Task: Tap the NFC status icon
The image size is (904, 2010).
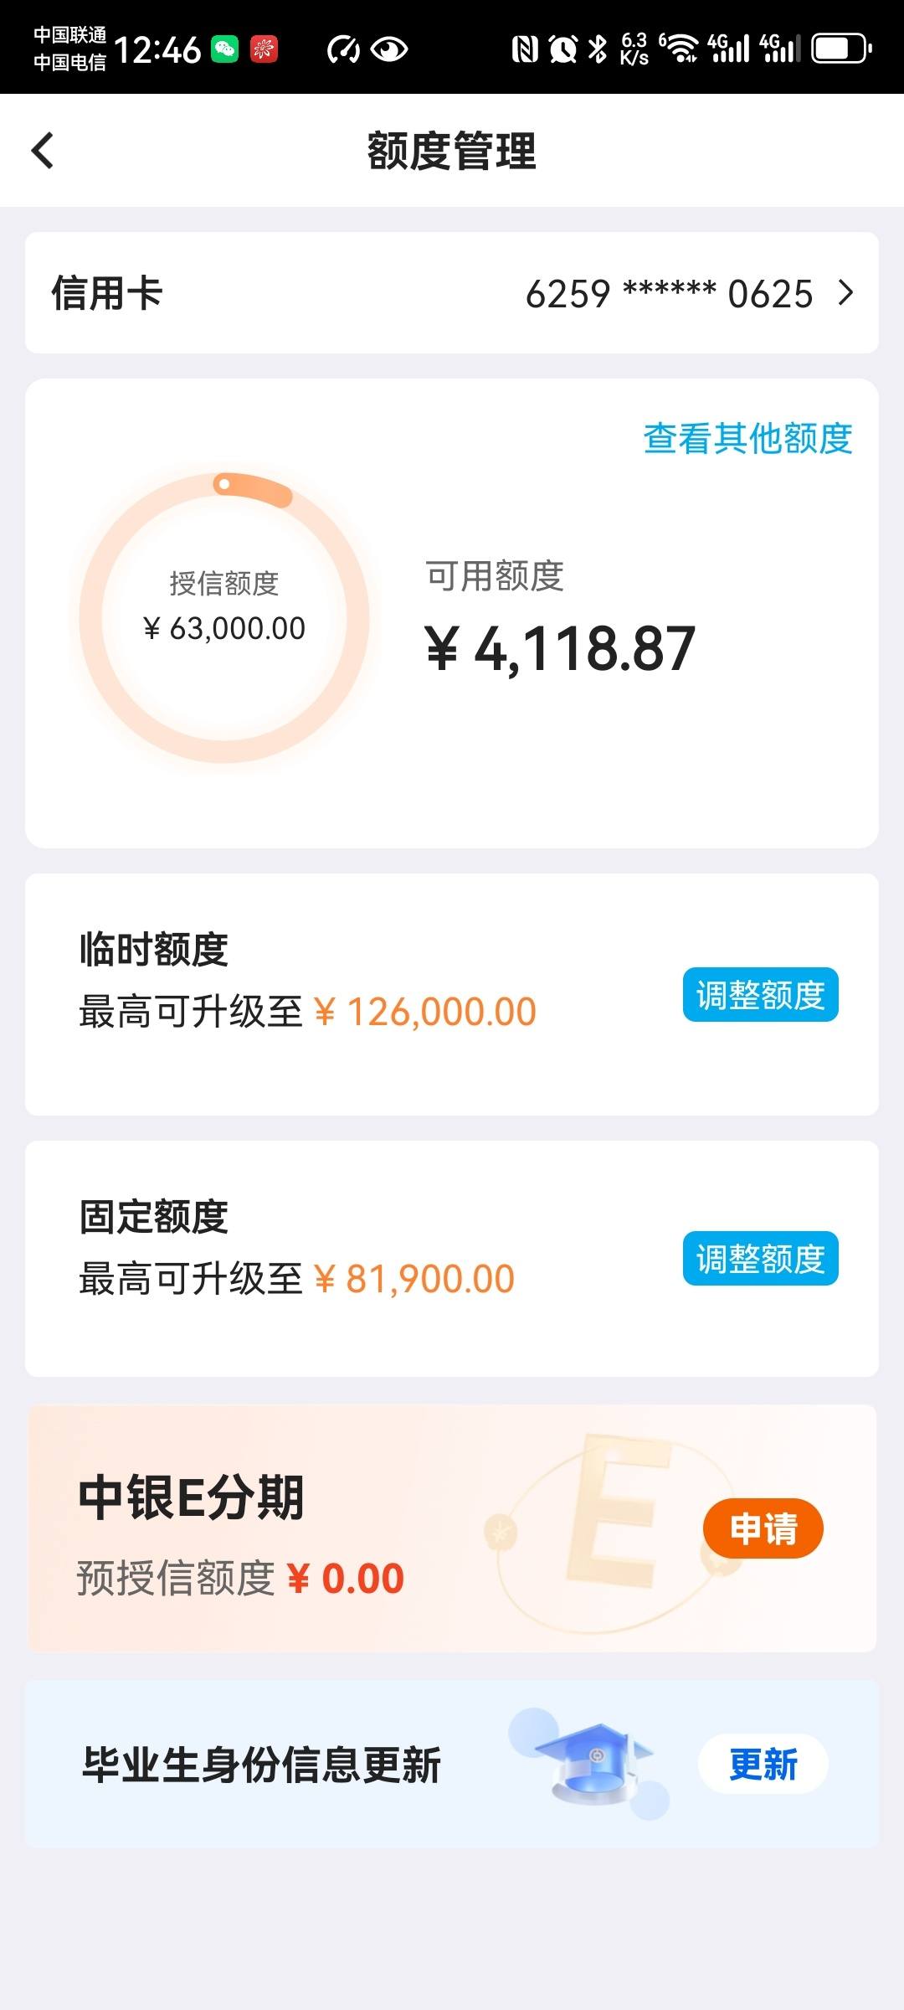Action: [525, 49]
